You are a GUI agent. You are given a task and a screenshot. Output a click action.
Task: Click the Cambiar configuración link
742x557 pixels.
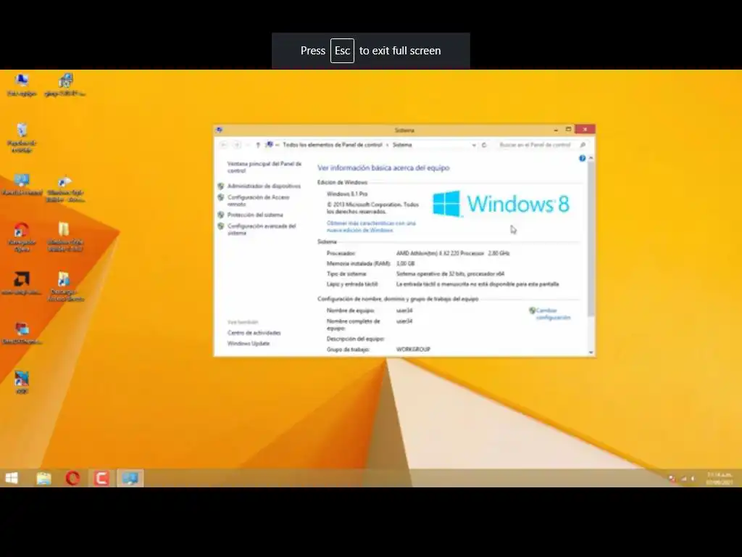pos(553,314)
